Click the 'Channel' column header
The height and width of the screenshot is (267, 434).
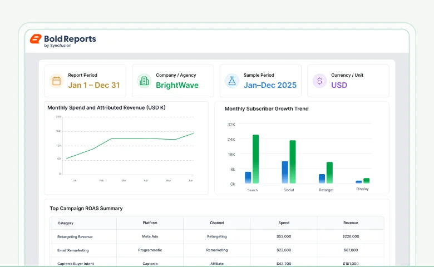coord(217,222)
